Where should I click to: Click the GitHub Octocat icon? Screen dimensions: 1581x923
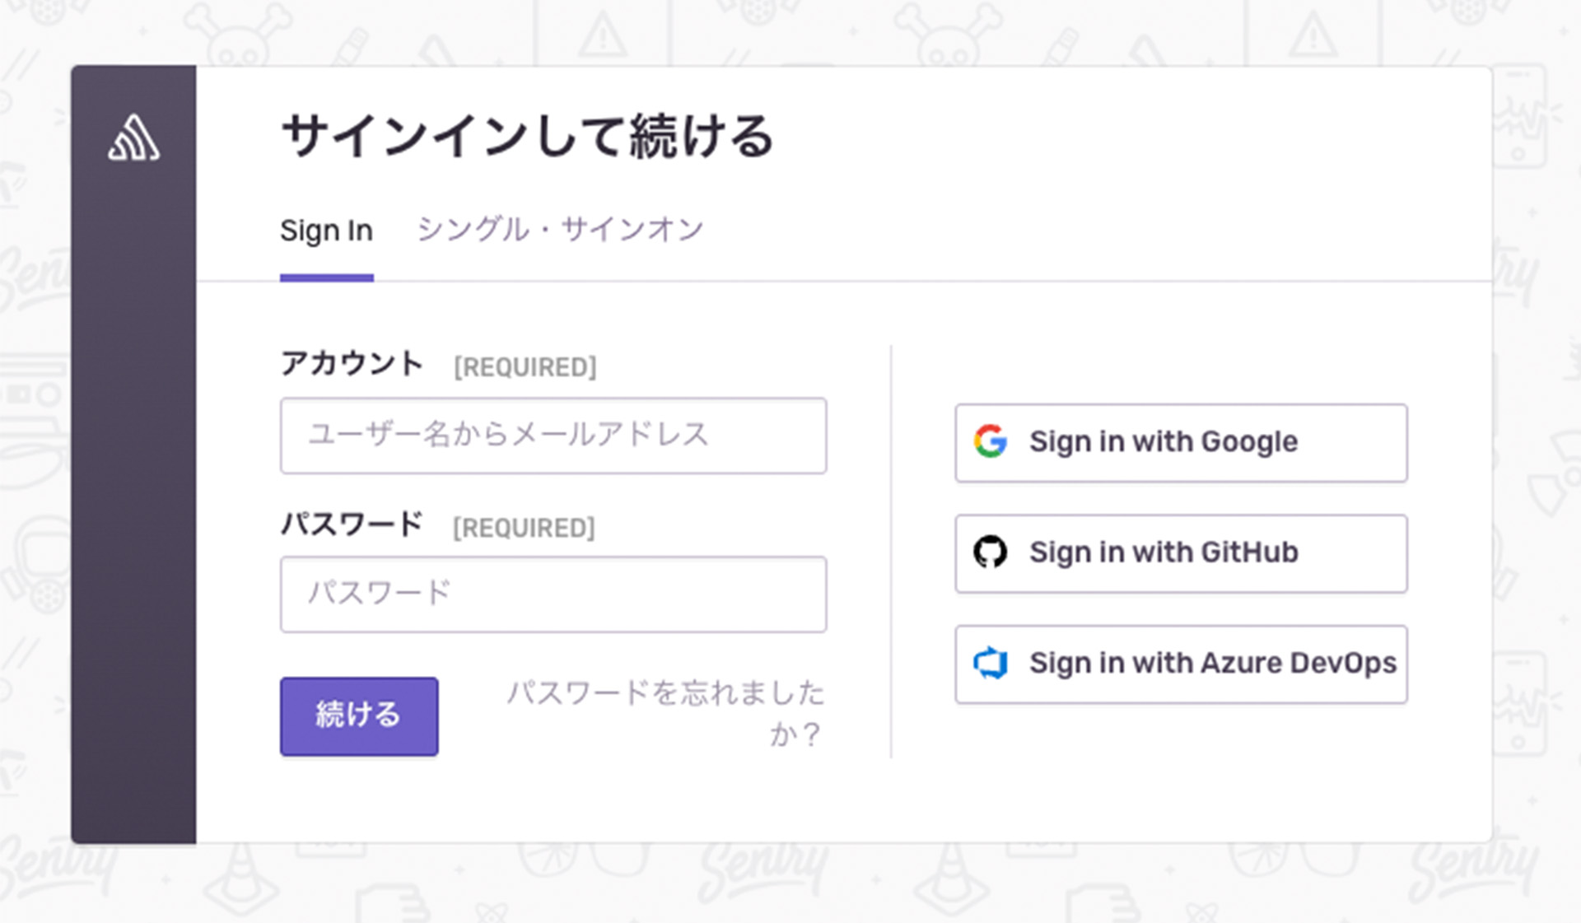tap(990, 552)
